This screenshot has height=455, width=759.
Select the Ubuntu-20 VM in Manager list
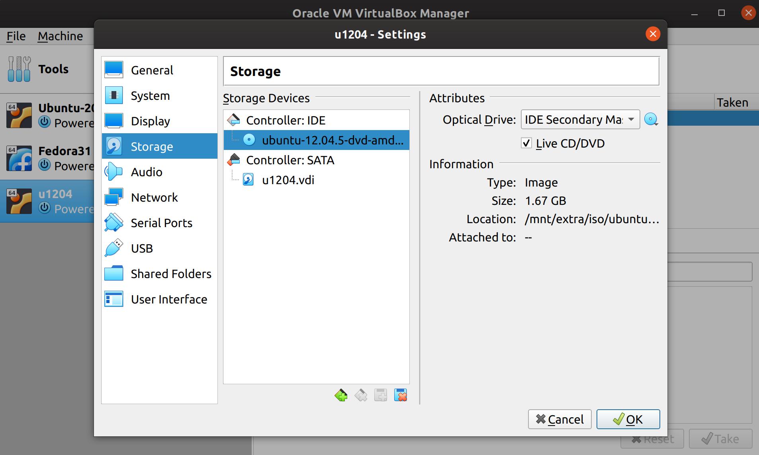pyautogui.click(x=47, y=115)
